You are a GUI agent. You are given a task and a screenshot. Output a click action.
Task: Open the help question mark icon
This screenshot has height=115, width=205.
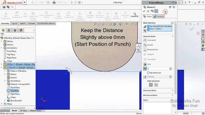(x=189, y=2)
